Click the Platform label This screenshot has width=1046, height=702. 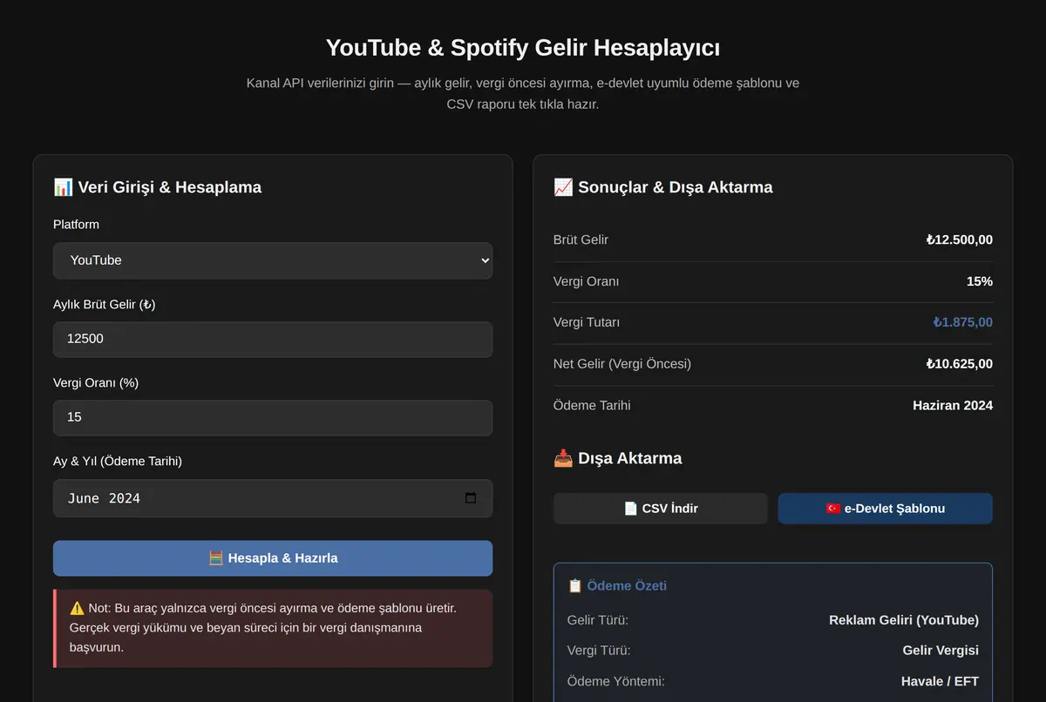[76, 225]
